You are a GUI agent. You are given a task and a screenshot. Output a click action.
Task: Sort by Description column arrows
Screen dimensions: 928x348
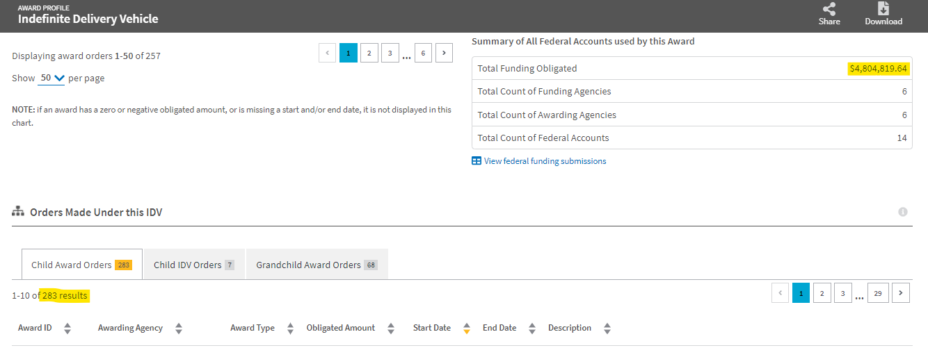coord(607,328)
